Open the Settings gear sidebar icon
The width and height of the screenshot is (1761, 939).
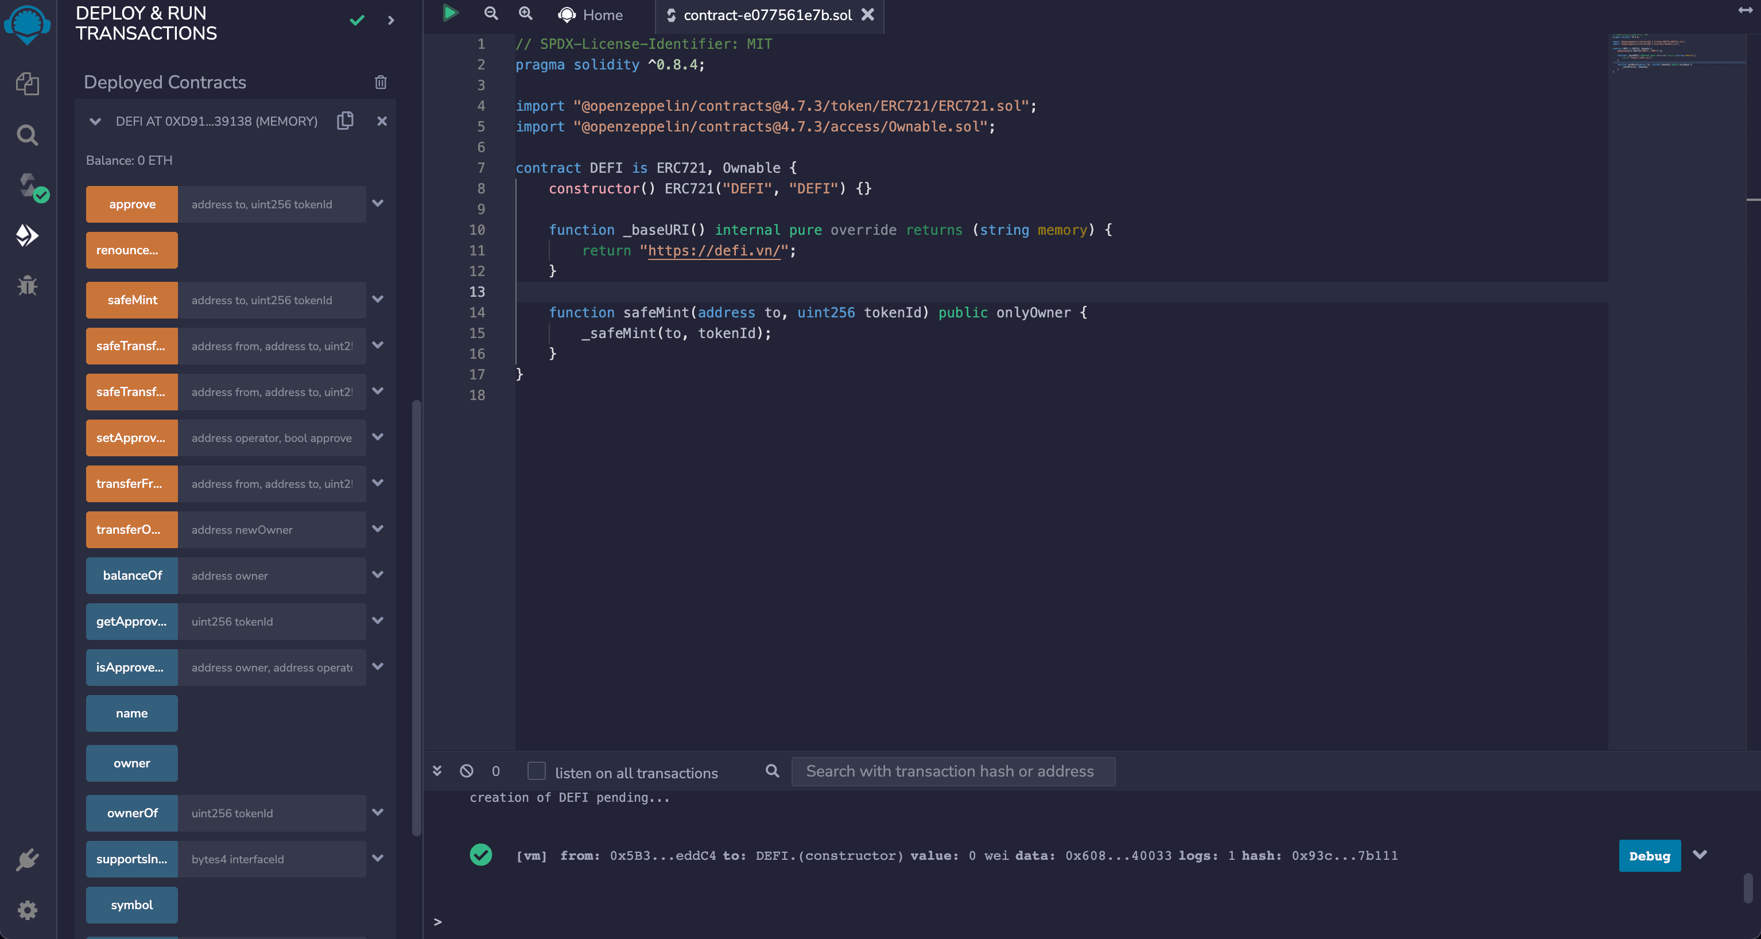[28, 910]
